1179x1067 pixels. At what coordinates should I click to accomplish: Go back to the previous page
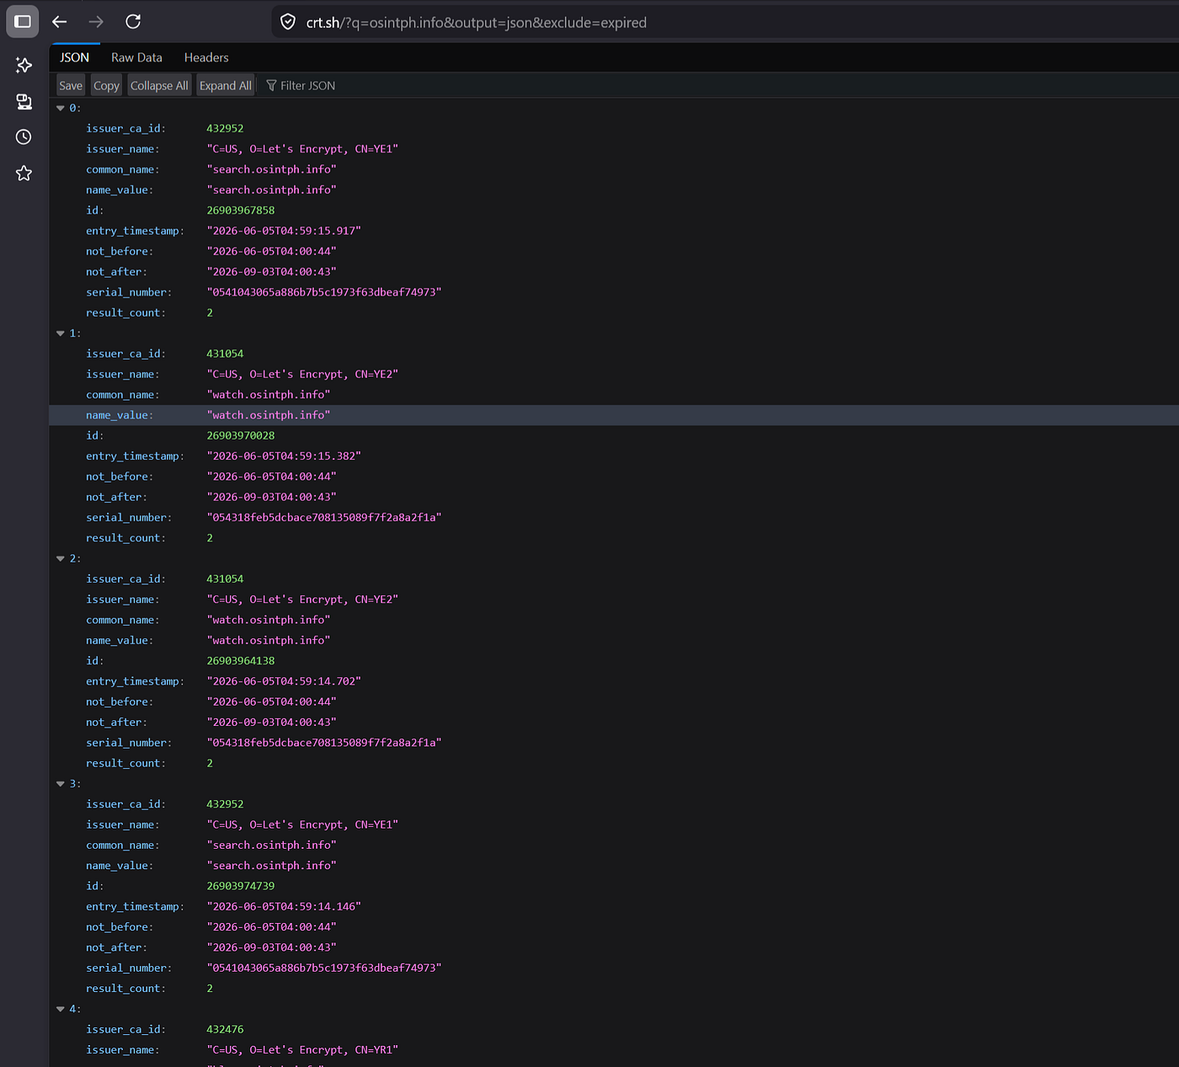[59, 22]
